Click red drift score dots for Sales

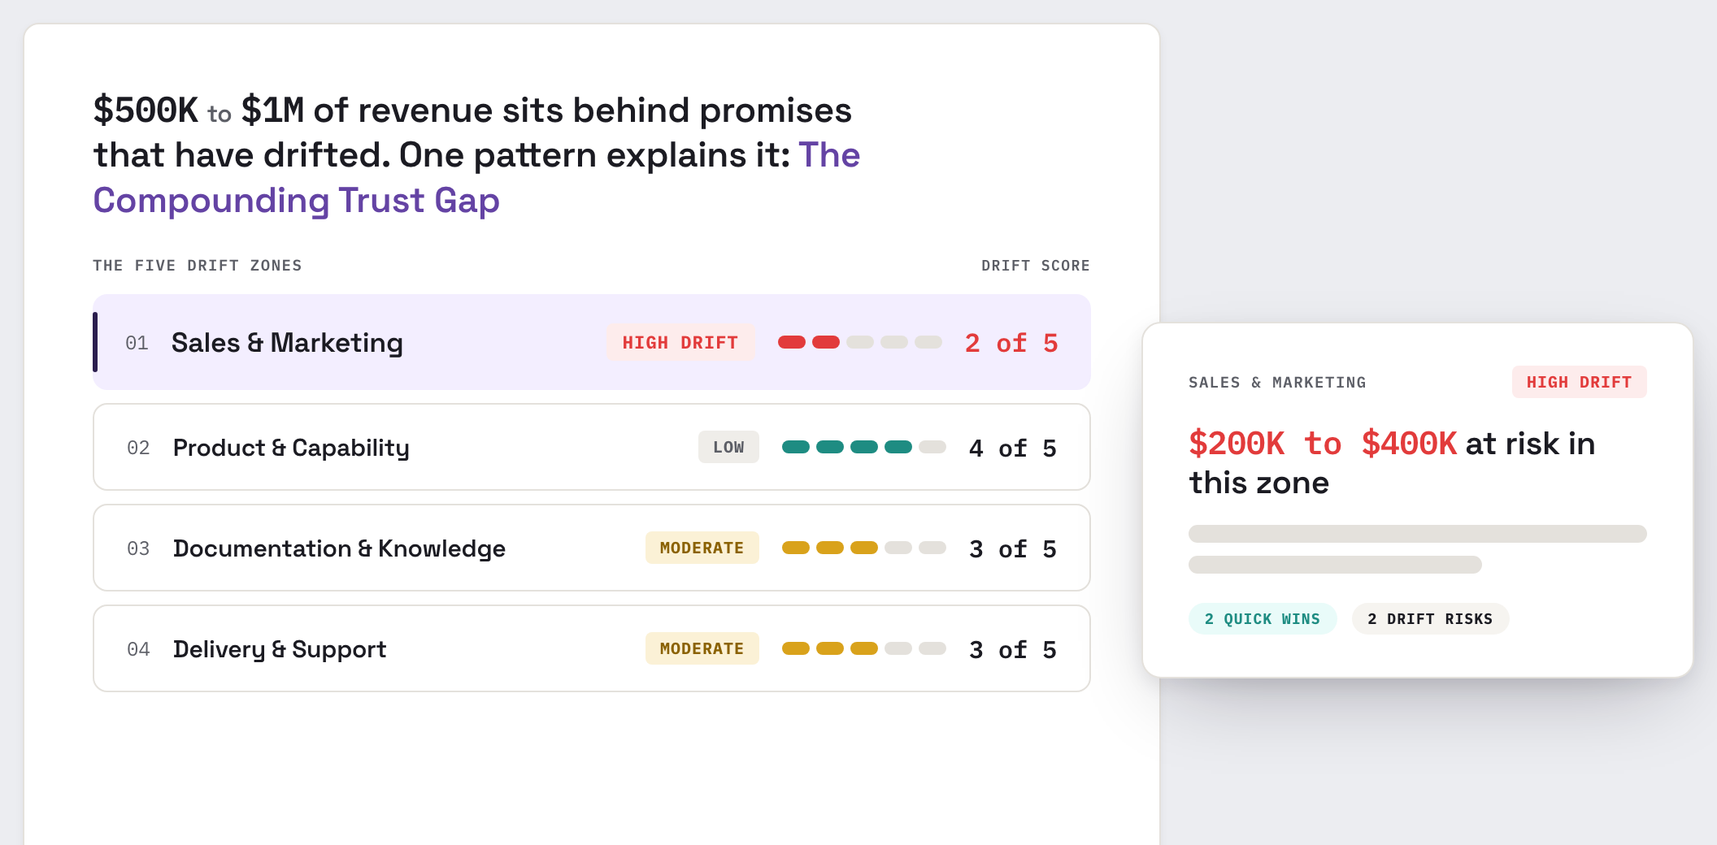[860, 342]
